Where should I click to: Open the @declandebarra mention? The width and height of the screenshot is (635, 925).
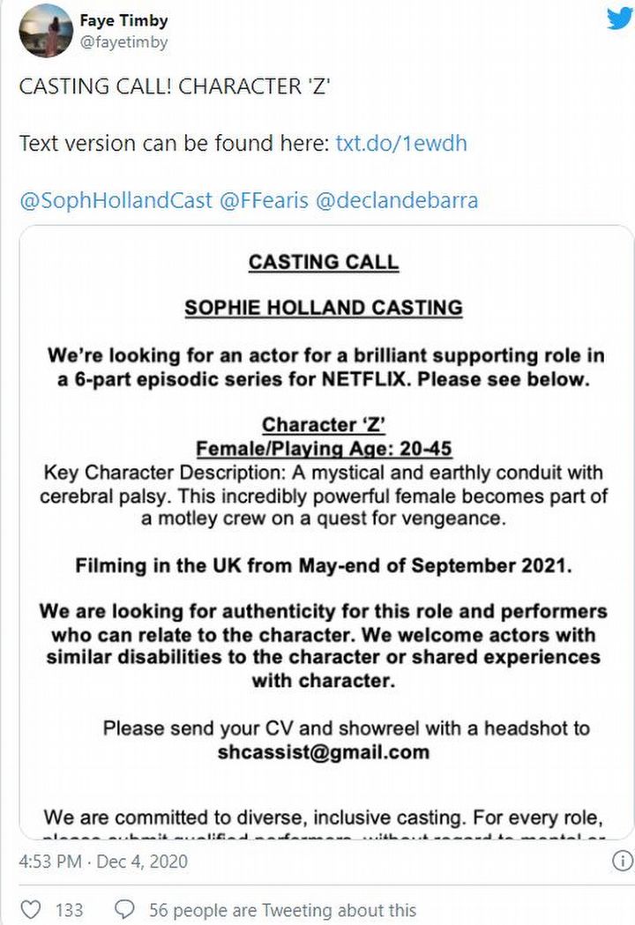(396, 200)
